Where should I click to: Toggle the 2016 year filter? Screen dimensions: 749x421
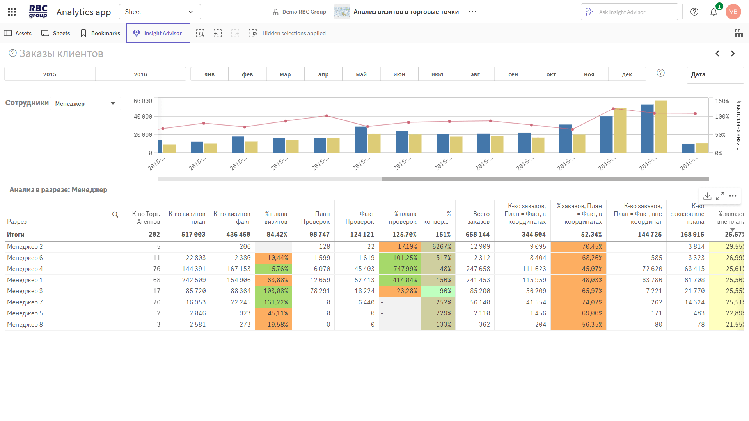(x=140, y=74)
